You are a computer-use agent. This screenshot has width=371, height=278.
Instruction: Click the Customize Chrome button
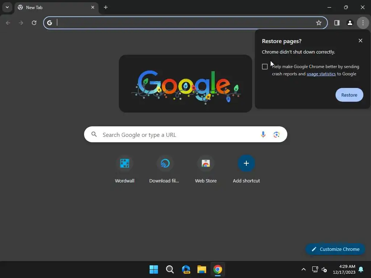335,249
